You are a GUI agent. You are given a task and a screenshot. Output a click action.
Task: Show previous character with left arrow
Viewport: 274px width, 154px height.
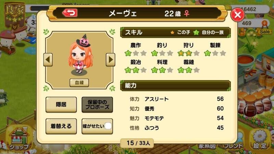48,60
